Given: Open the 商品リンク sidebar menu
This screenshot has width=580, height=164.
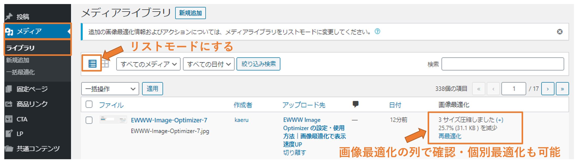Looking at the screenshot, I should 32,104.
